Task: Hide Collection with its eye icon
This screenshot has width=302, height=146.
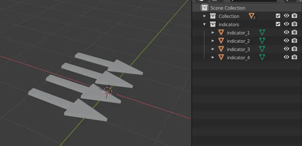Action: [x=286, y=16]
